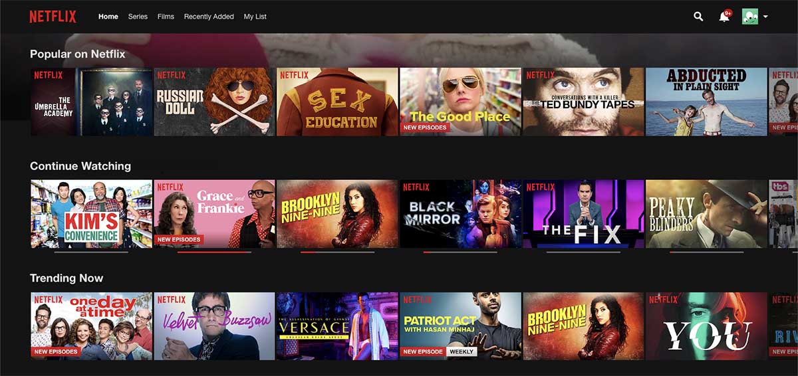Image resolution: width=798 pixels, height=376 pixels.
Task: Click the Weekly badge on Patriot Act
Action: click(x=462, y=351)
